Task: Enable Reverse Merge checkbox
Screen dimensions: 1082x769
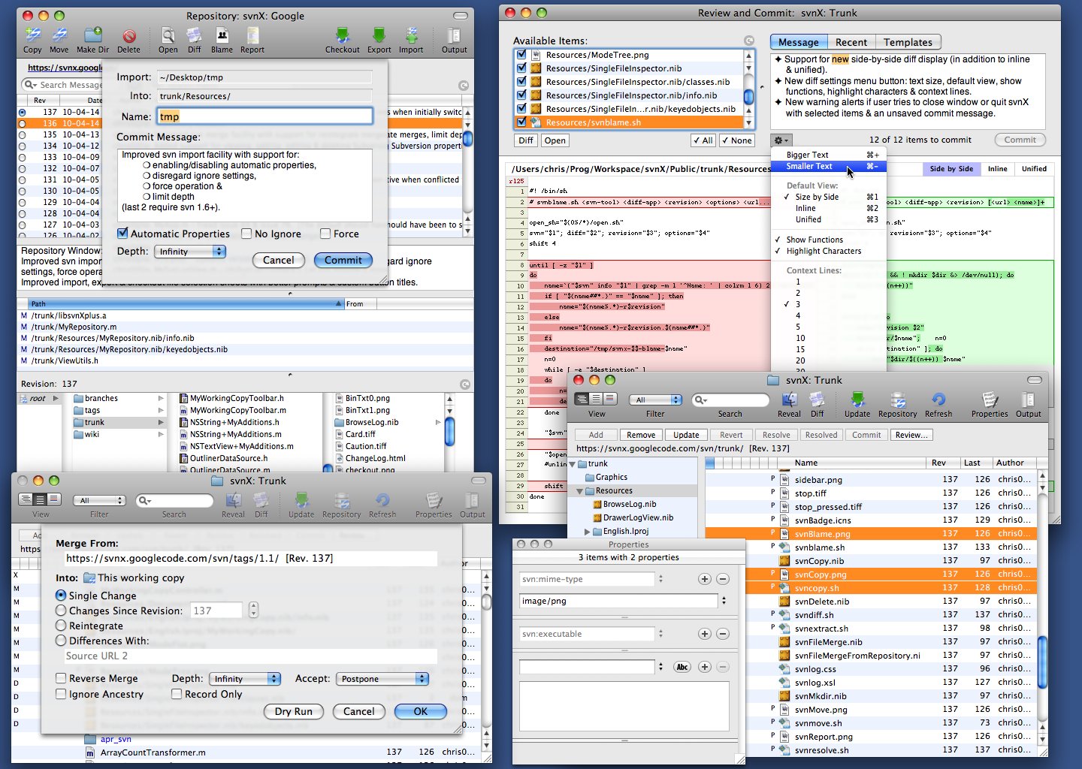Action: [x=61, y=678]
